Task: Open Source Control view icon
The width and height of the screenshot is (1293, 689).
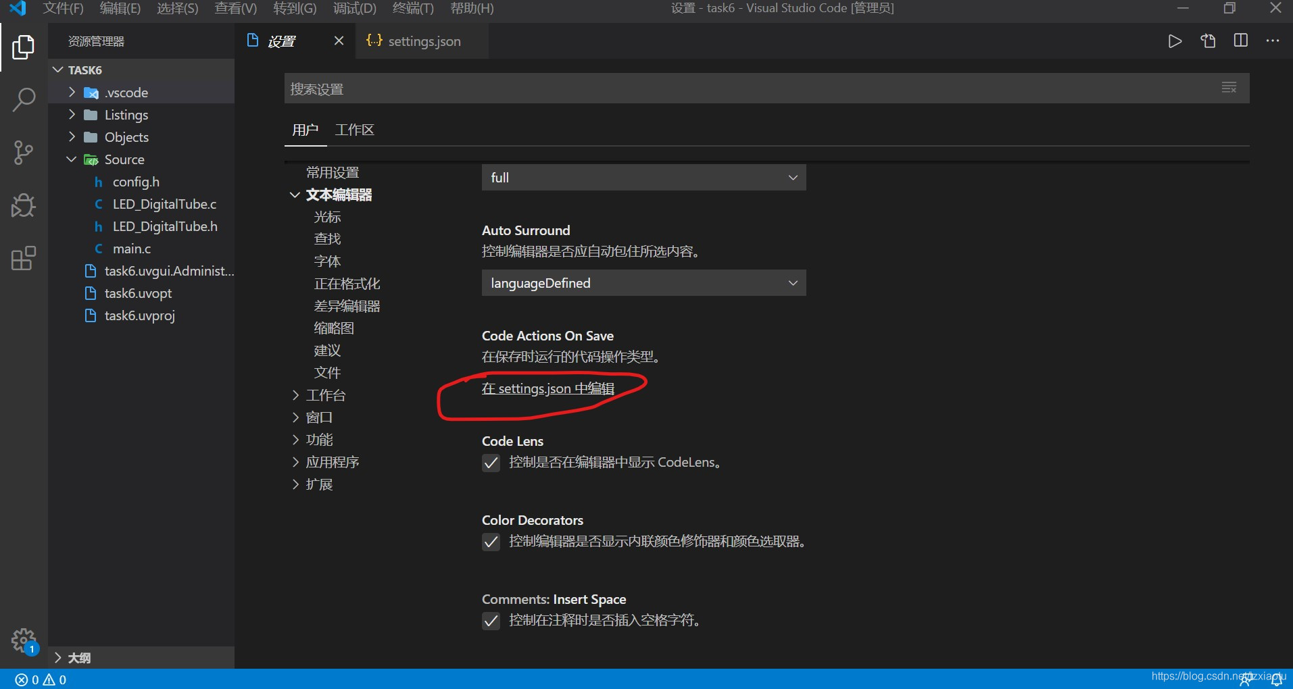Action: tap(24, 153)
